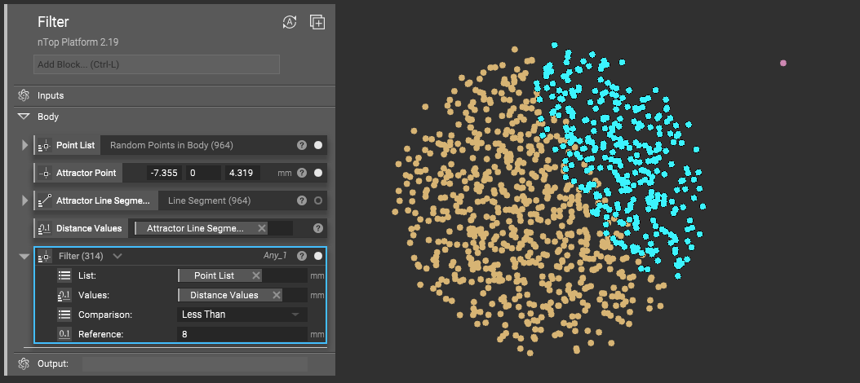Click the Values parameter icon

(64, 295)
